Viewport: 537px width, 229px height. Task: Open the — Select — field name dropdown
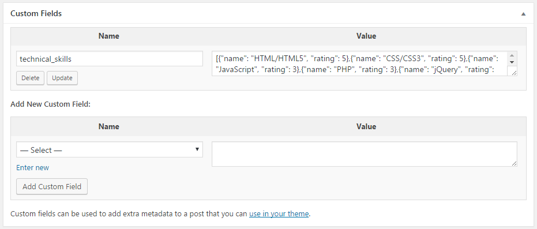pyautogui.click(x=110, y=149)
